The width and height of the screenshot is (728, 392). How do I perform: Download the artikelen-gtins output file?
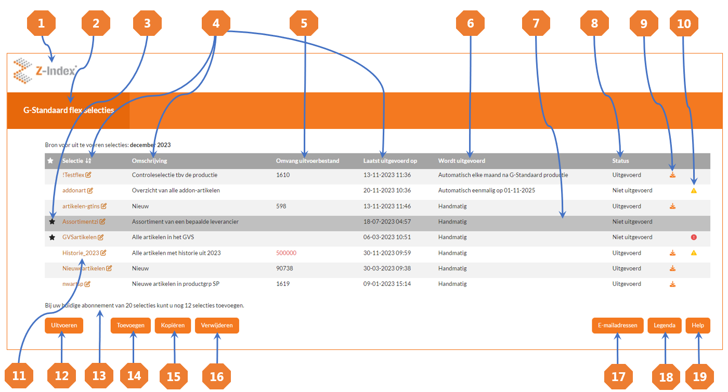coord(672,206)
